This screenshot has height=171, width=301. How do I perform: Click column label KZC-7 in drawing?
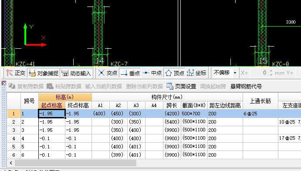coord(119,64)
